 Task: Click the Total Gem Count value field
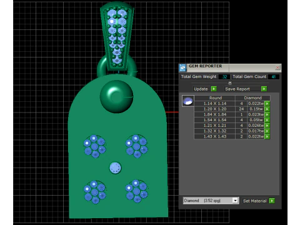(x=273, y=77)
